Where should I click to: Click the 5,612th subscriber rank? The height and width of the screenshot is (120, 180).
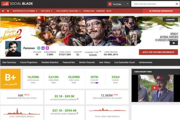coord(53,77)
